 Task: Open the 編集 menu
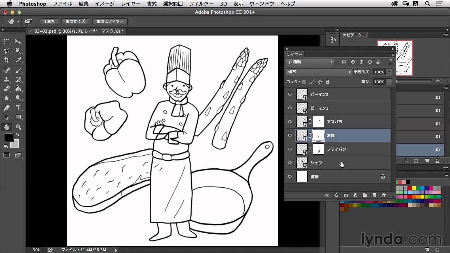84,4
